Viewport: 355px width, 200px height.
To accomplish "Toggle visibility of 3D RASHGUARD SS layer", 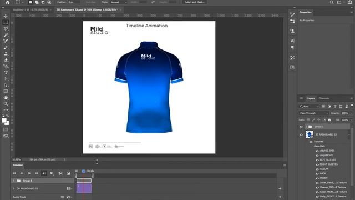I will click(x=301, y=134).
